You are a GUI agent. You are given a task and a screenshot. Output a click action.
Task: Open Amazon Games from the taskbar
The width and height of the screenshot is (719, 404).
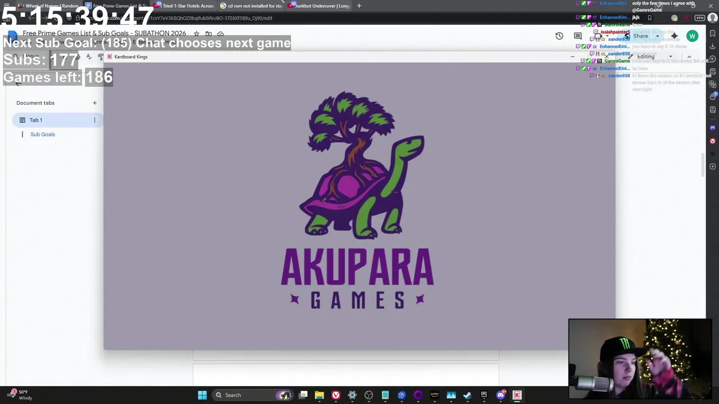434,395
